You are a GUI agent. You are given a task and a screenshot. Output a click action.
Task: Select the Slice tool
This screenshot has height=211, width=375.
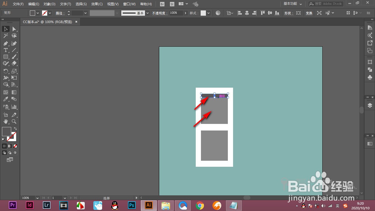(14, 115)
